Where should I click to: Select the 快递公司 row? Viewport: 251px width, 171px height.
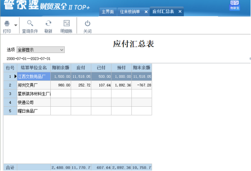pos(34,102)
